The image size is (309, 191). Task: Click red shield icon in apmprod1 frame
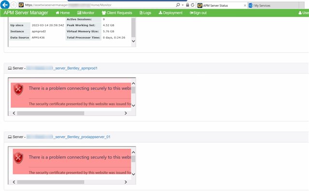18,89
